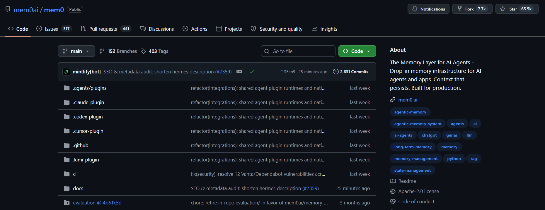The image size is (545, 210).
Task: Open the Issues tab
Action: coord(54,29)
